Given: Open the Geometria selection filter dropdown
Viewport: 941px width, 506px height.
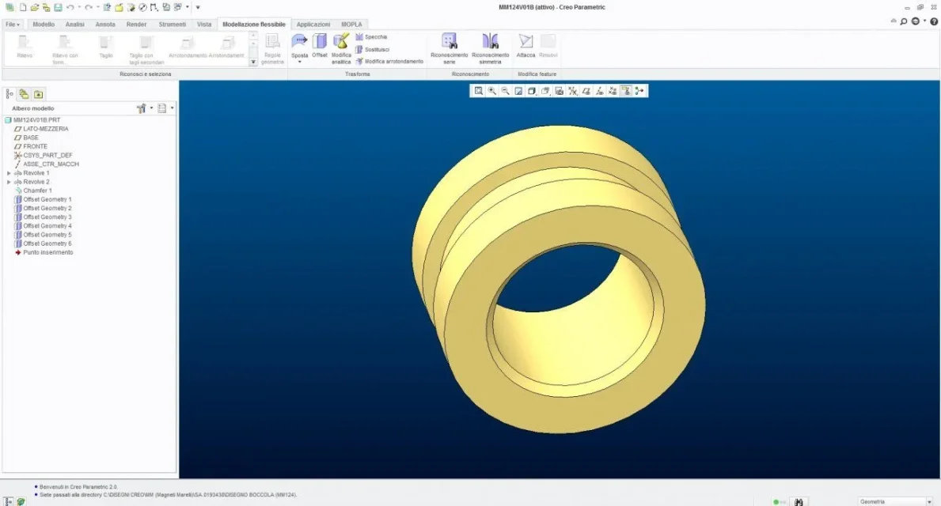Looking at the screenshot, I should point(929,501).
